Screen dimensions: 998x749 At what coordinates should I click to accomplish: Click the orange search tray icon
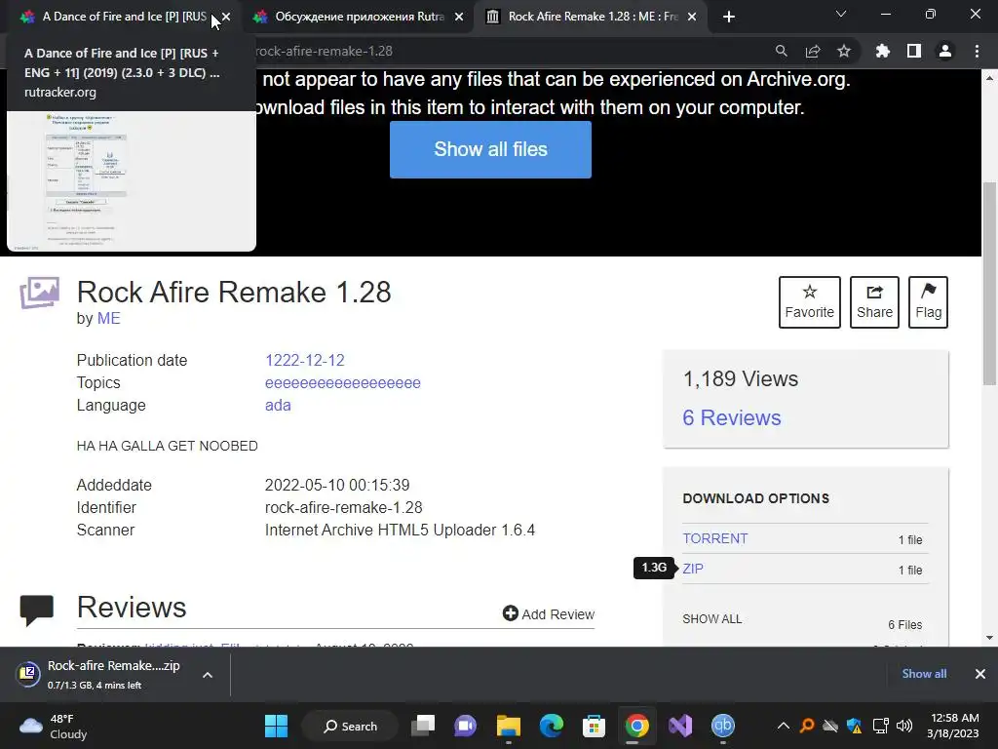(x=807, y=726)
